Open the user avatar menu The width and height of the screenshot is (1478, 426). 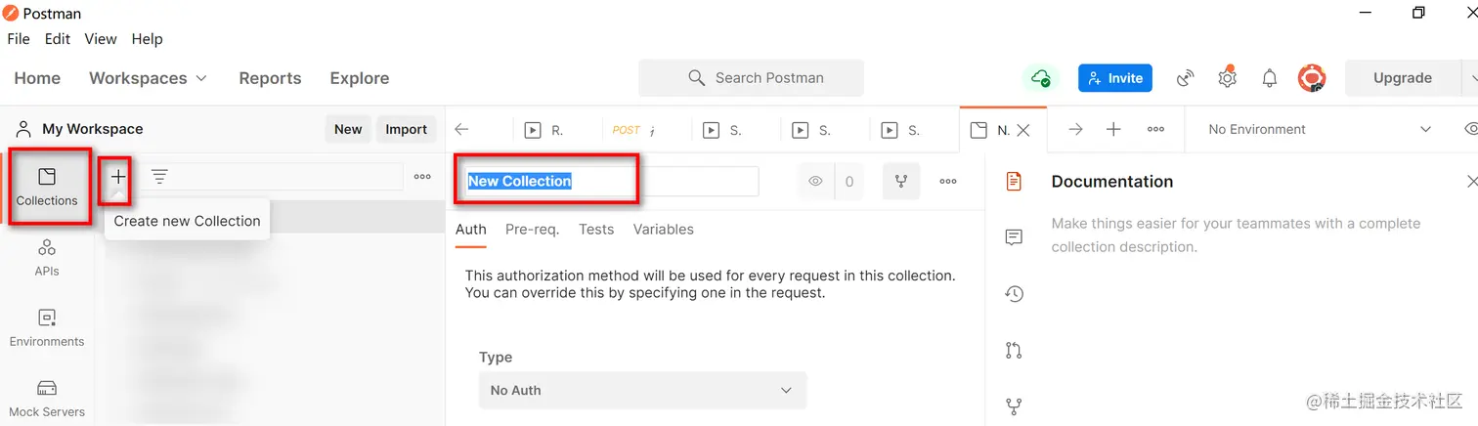coord(1311,78)
